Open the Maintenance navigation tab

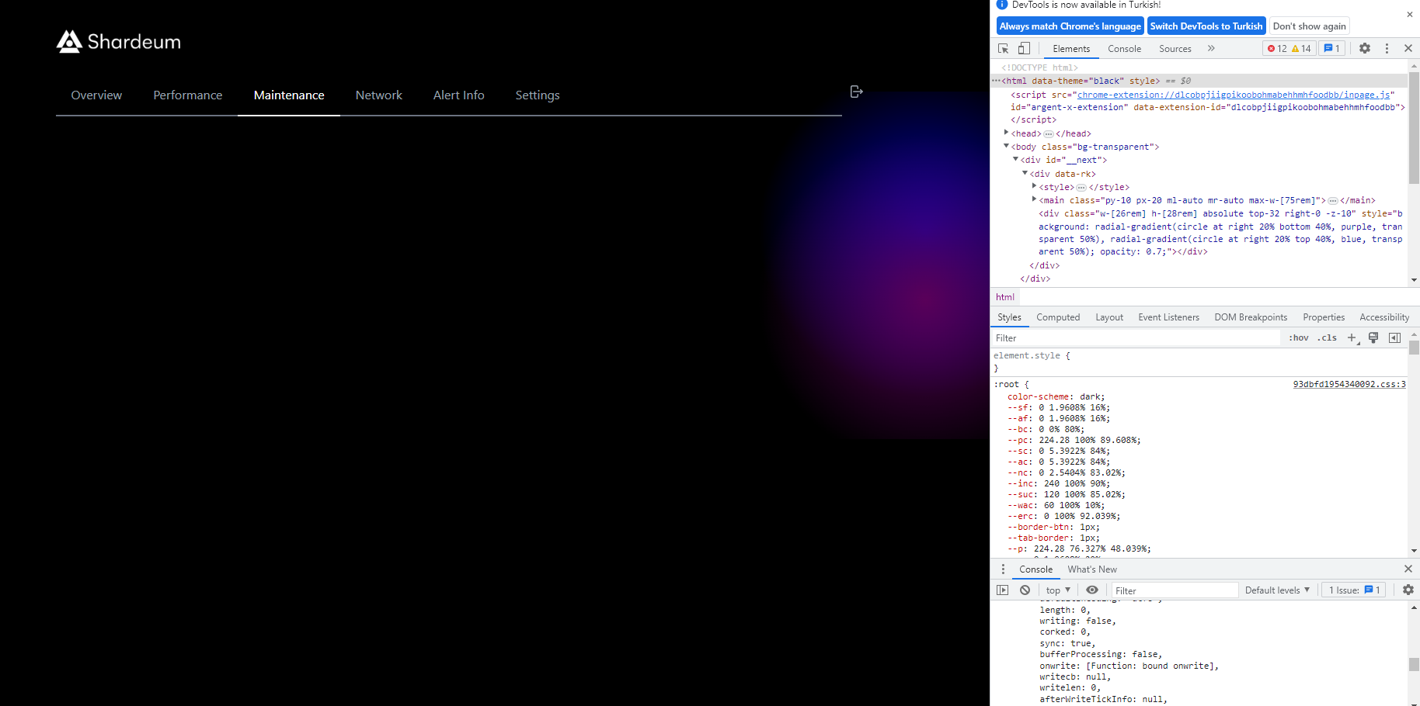point(289,95)
